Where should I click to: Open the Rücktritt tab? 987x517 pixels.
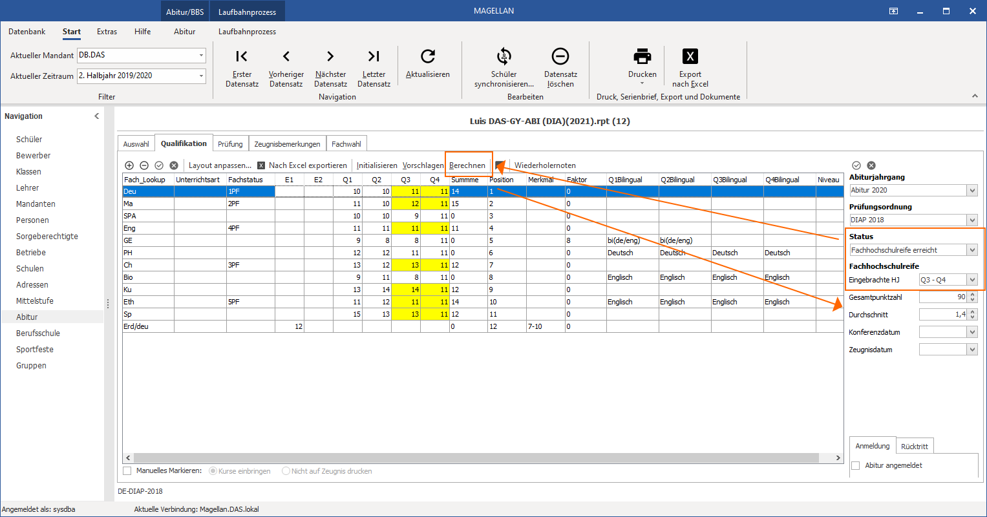(x=915, y=447)
